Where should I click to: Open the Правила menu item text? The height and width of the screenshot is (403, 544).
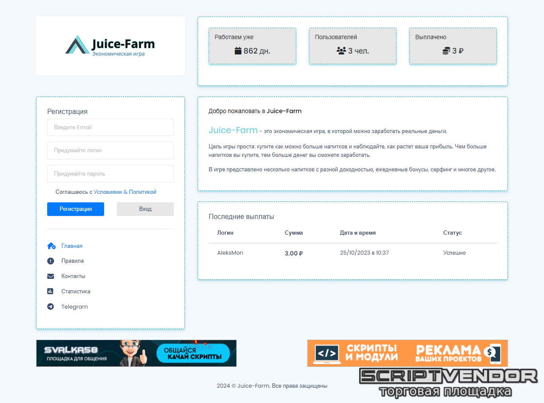[72, 261]
